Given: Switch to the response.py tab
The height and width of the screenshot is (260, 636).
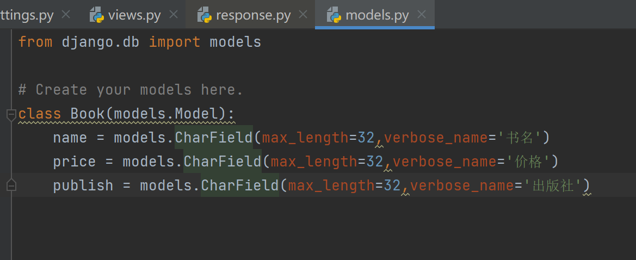Looking at the screenshot, I should 253,15.
